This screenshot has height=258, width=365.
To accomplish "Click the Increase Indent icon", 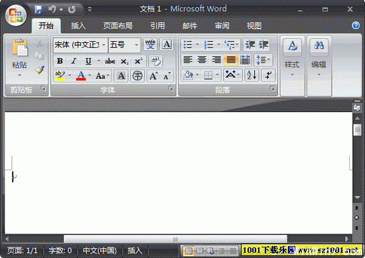I will tap(263, 44).
